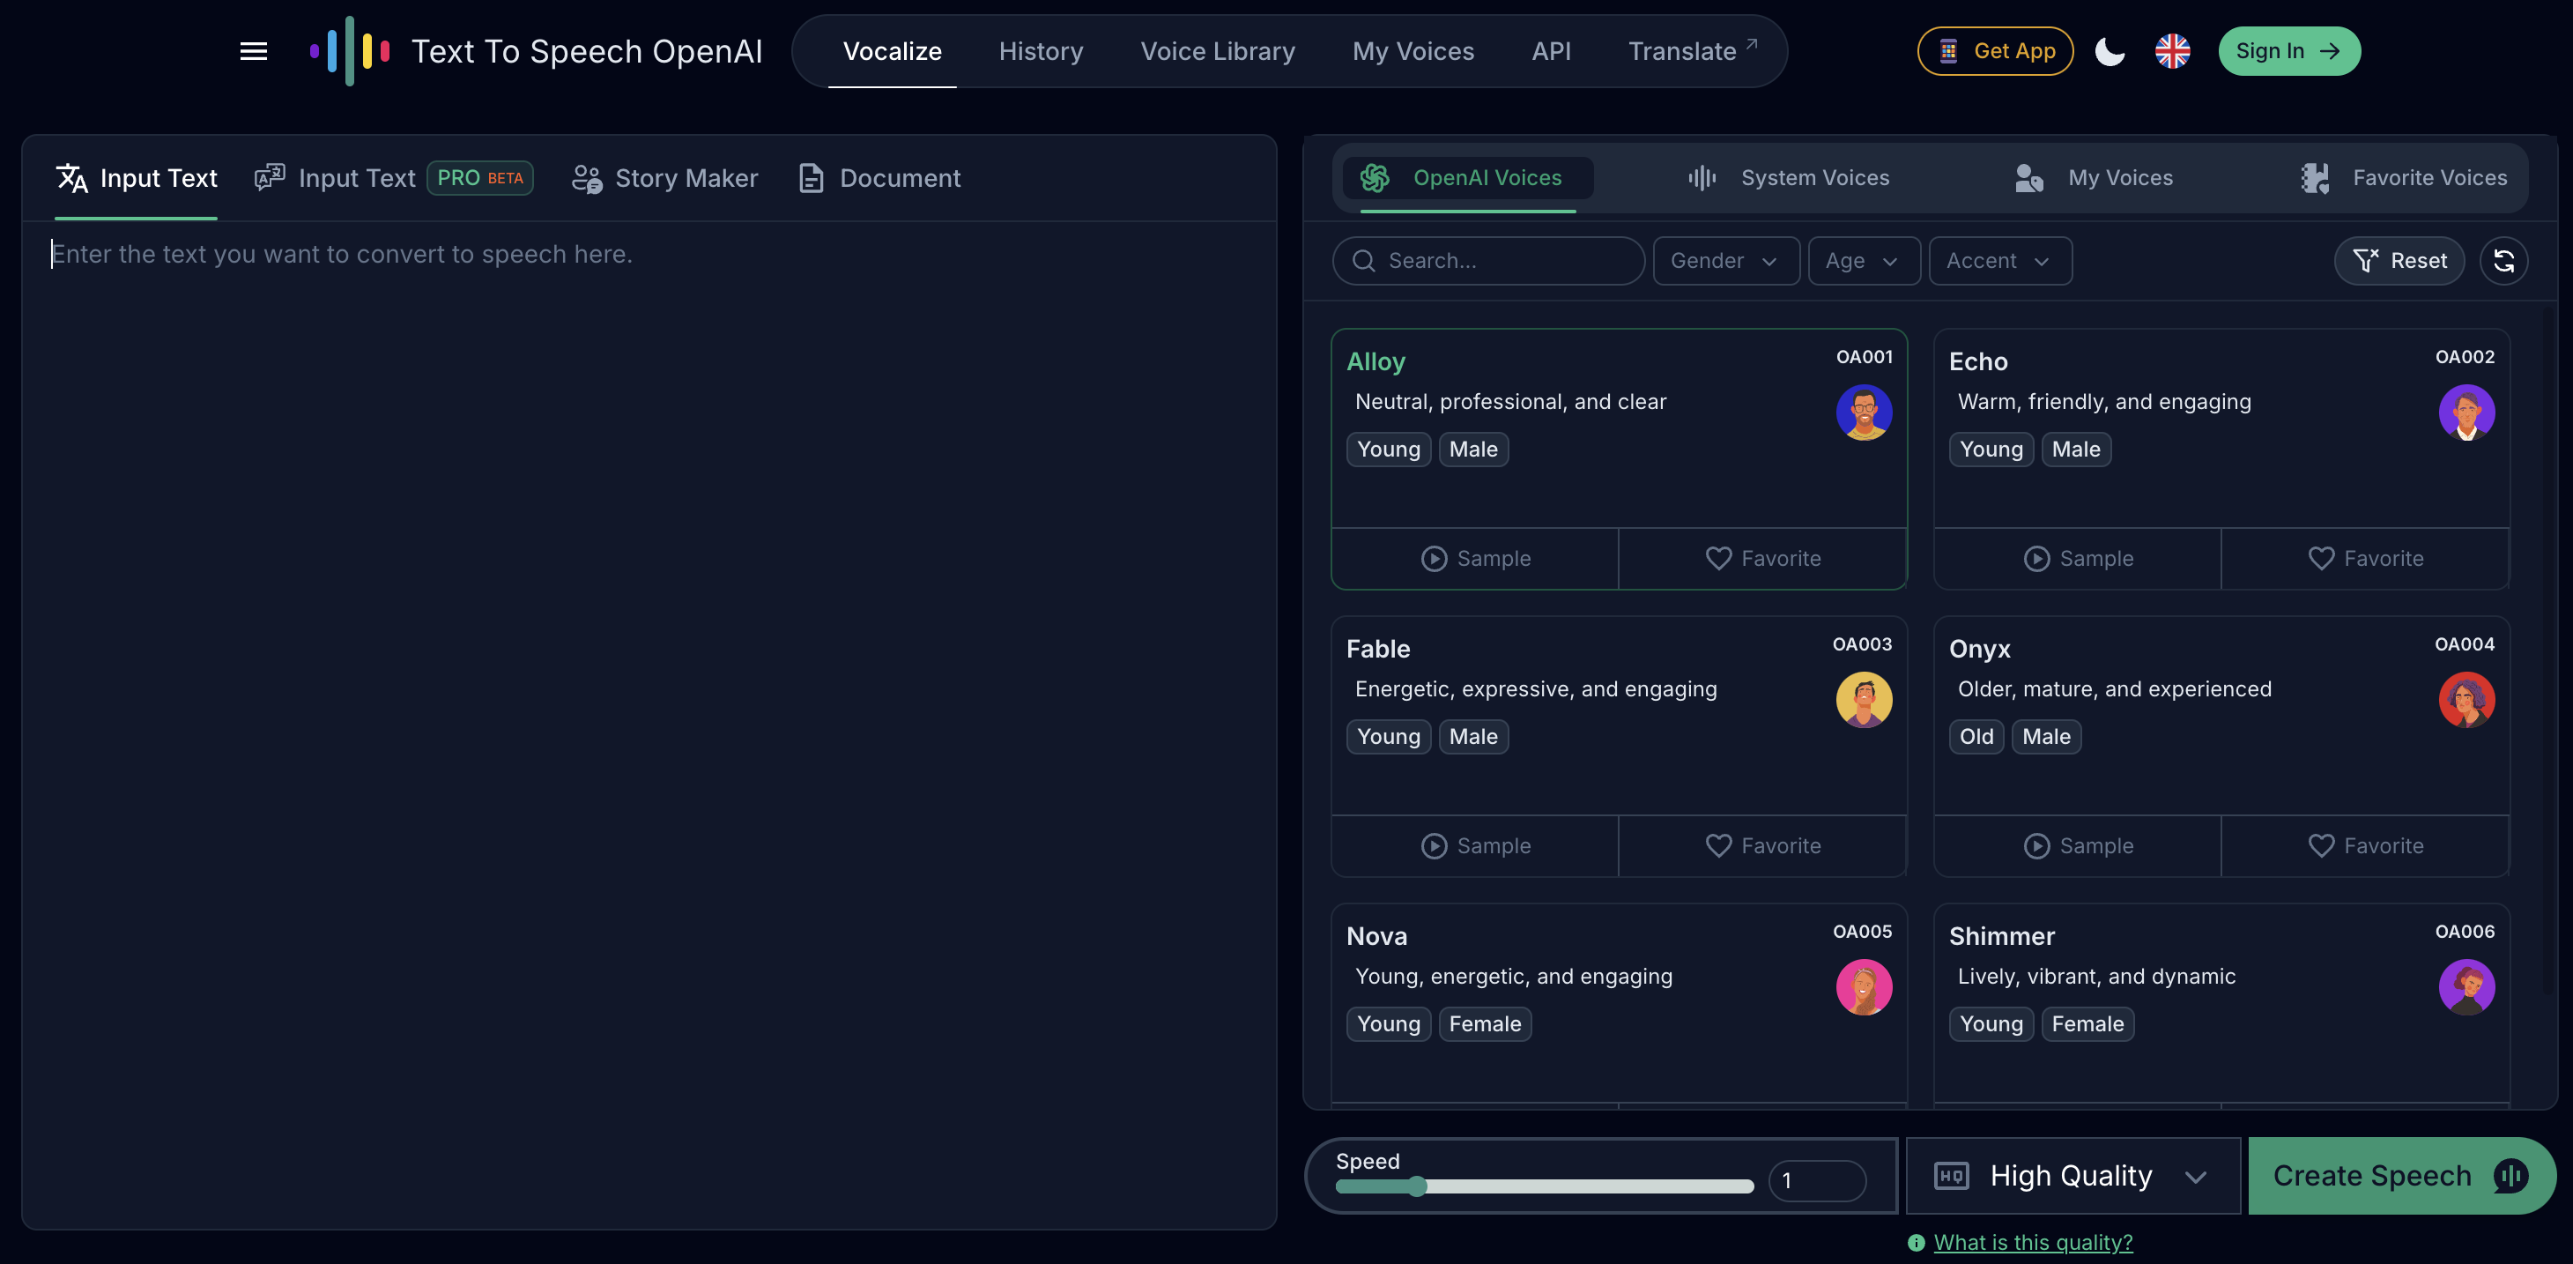Click the UK flag language icon
Viewport: 2573px width, 1264px height.
coord(2172,51)
